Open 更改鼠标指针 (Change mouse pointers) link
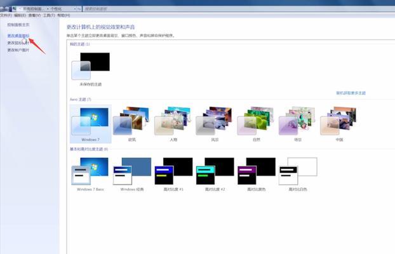Screen dimensions: 395x254 pos(18,43)
